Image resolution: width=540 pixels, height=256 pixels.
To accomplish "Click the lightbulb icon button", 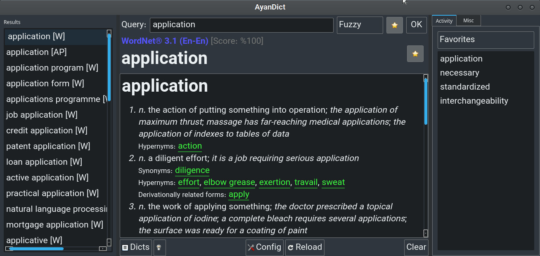I will click(x=159, y=248).
